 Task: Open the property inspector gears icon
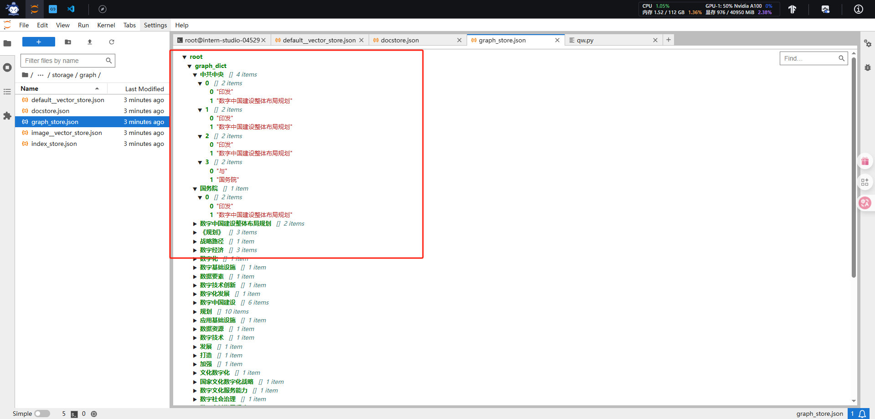(868, 43)
